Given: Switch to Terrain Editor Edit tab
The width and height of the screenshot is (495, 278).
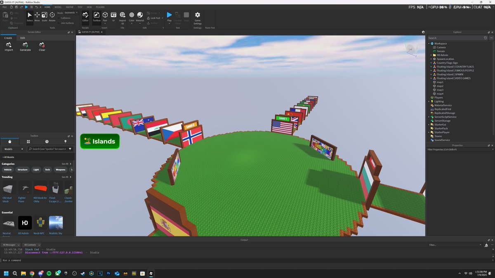Looking at the screenshot, I should coord(23,38).
